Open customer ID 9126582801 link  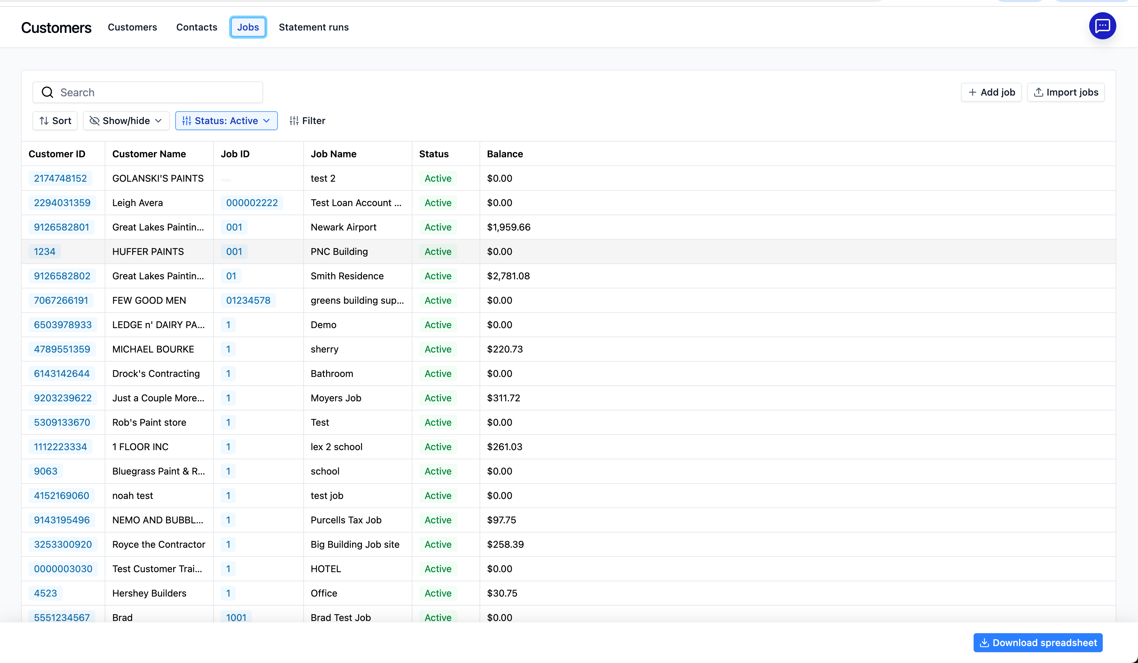coord(61,227)
